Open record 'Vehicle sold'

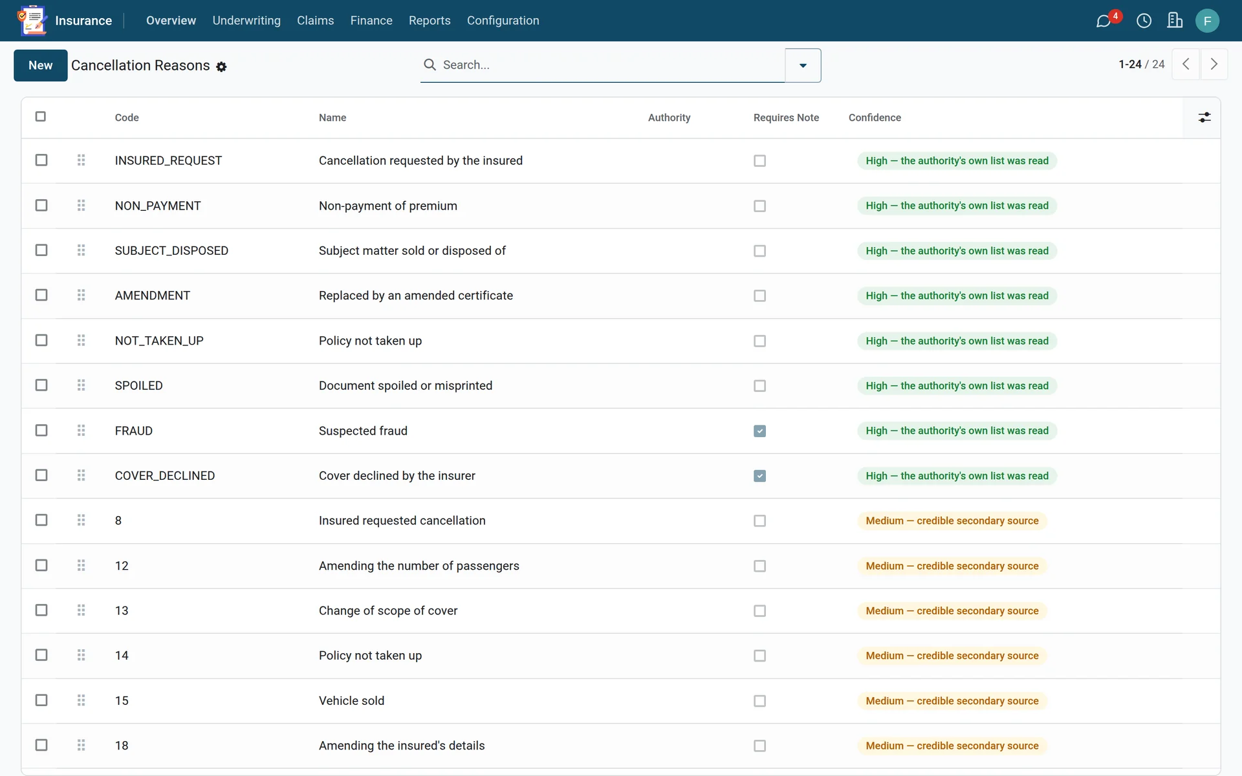[351, 700]
